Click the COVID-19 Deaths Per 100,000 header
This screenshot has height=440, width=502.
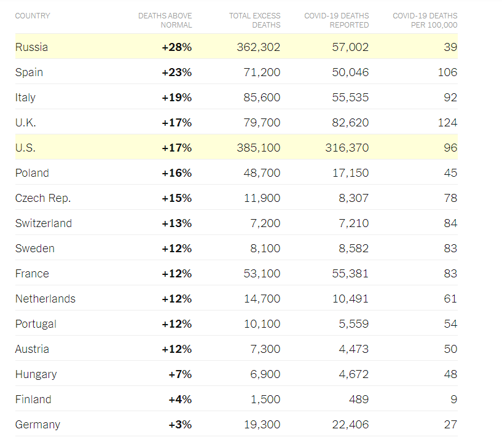pos(425,20)
